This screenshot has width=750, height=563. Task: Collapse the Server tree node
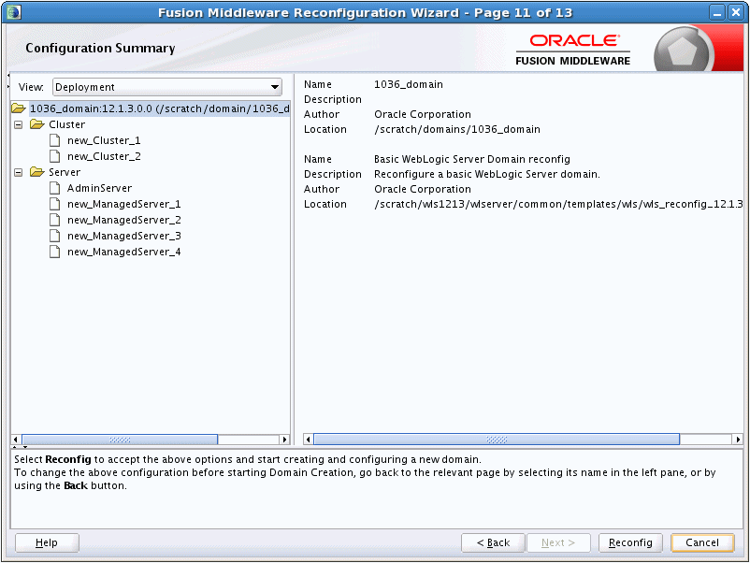click(x=18, y=172)
